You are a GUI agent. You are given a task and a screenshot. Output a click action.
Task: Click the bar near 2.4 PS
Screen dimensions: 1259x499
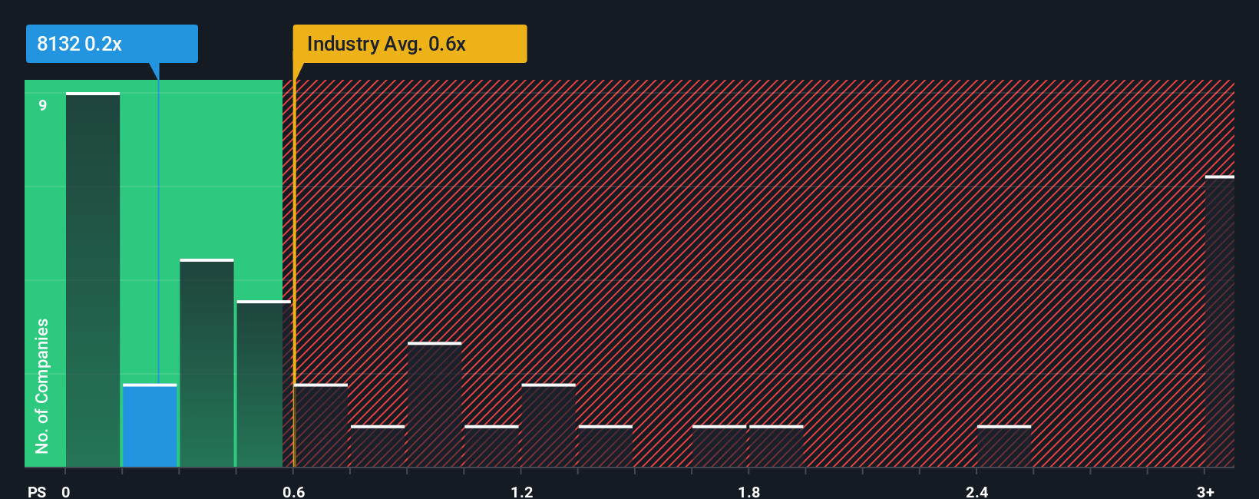(x=1004, y=446)
